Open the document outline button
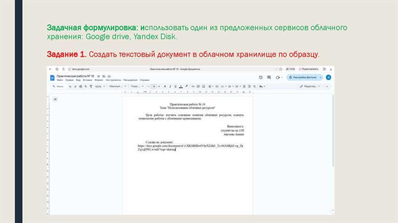Screen dimensions: 398x223 coord(55,99)
